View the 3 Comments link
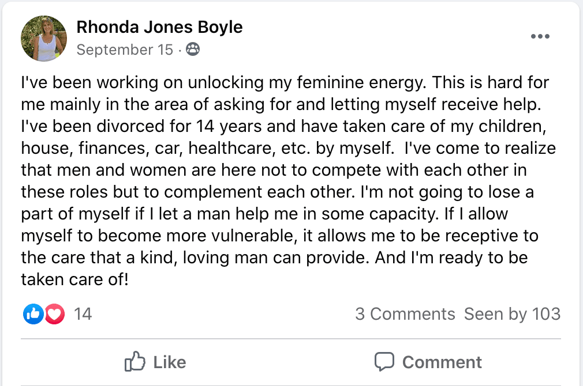 (x=405, y=314)
